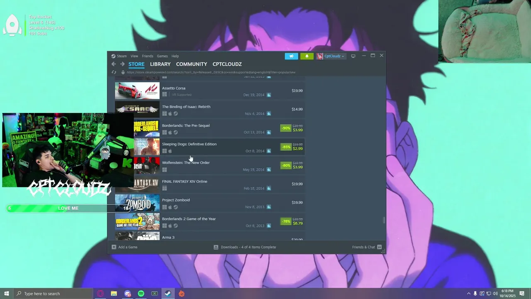531x299 pixels.
Task: Click the review icon on the Project Zomboid row
Action: pos(269,207)
